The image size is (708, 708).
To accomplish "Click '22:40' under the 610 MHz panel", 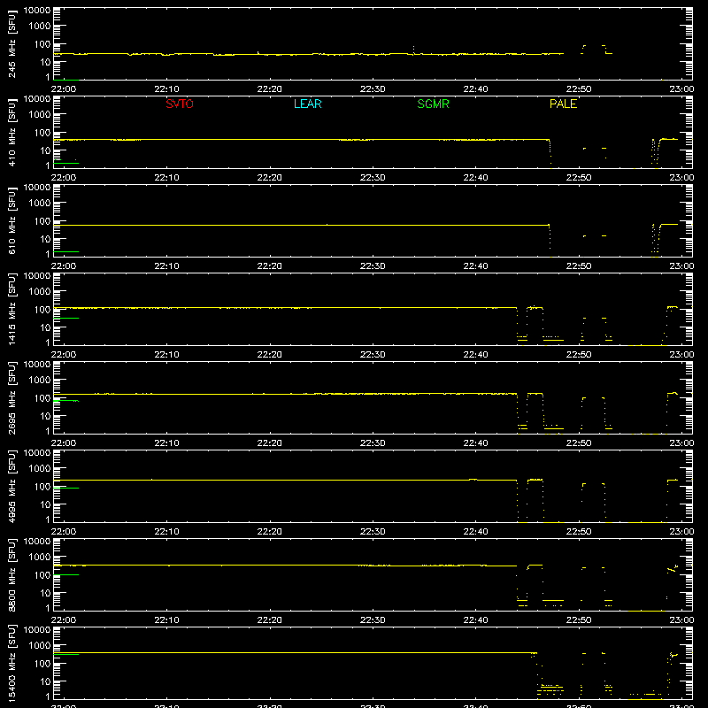I will tap(475, 266).
